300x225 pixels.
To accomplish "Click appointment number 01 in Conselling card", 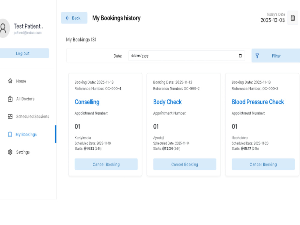I will click(77, 127).
